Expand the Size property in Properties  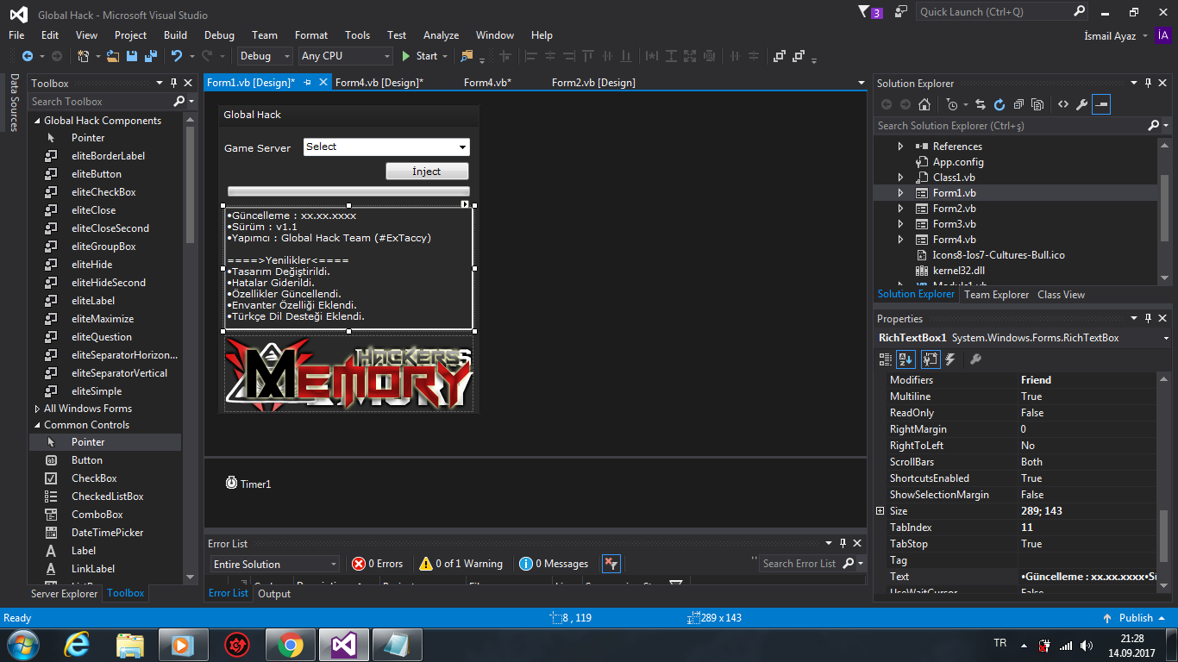880,511
